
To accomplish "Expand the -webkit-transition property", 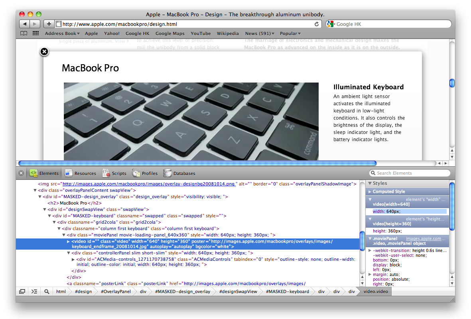I will pos(370,250).
